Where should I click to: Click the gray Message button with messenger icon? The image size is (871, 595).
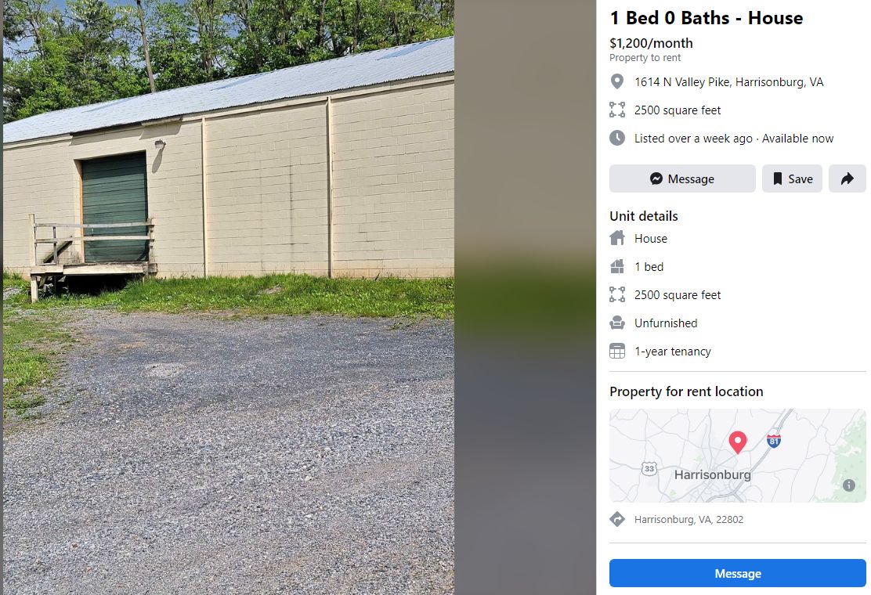click(682, 178)
